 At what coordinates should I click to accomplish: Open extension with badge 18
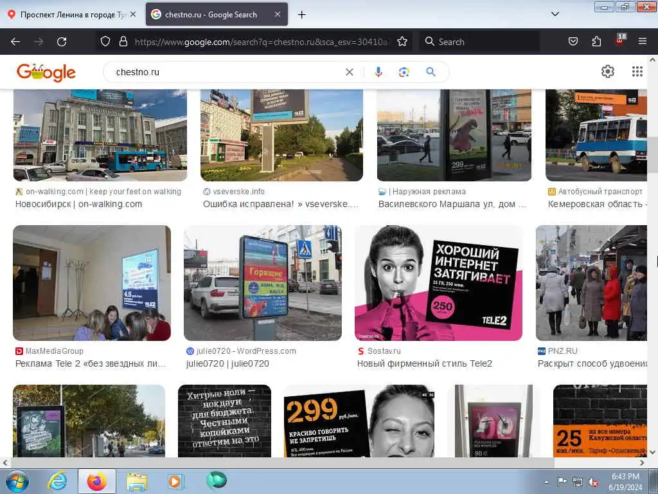click(x=620, y=40)
